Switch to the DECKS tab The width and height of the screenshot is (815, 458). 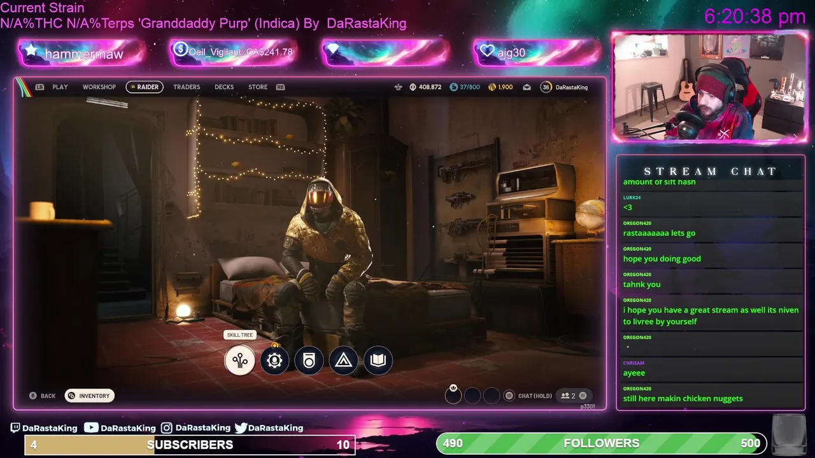point(224,87)
